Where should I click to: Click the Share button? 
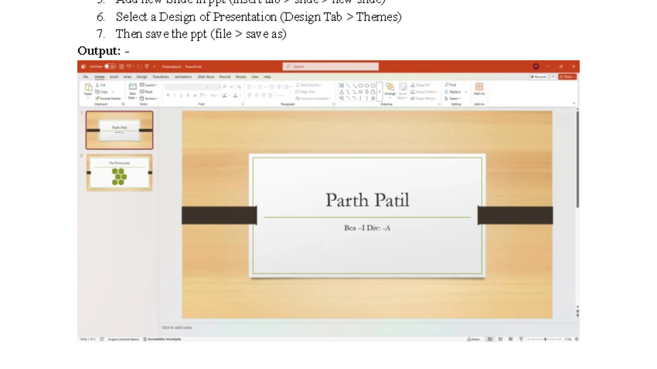pos(568,77)
